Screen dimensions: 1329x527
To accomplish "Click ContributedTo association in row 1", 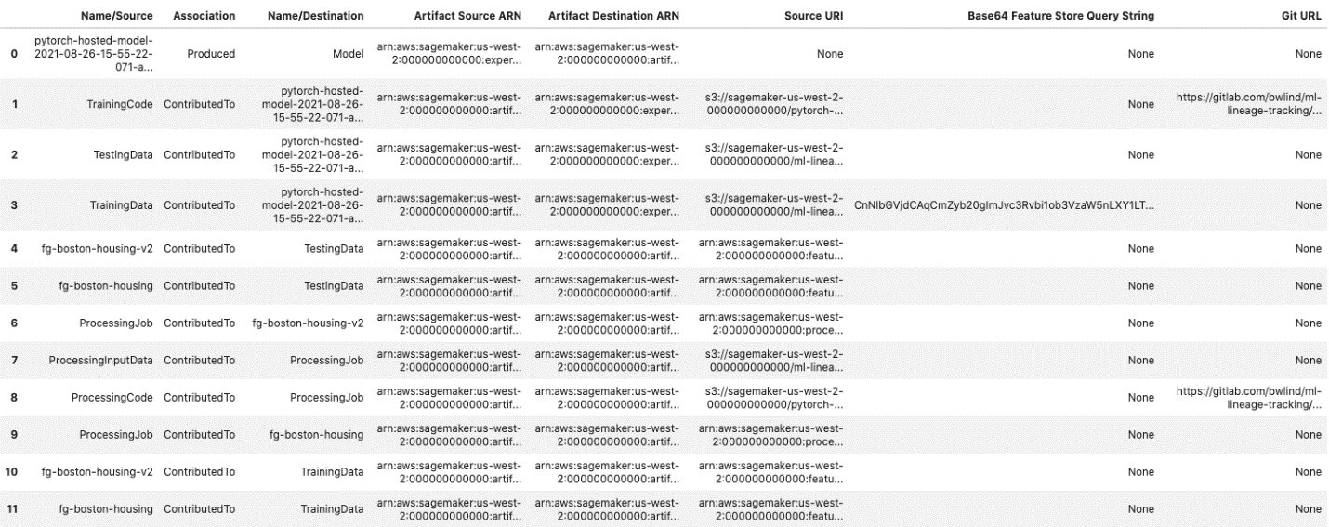I will point(200,104).
